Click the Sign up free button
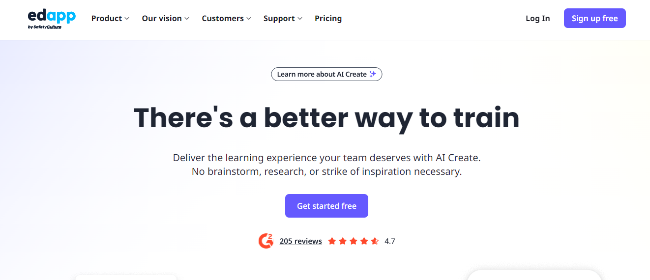This screenshot has height=280, width=650. pos(595,18)
